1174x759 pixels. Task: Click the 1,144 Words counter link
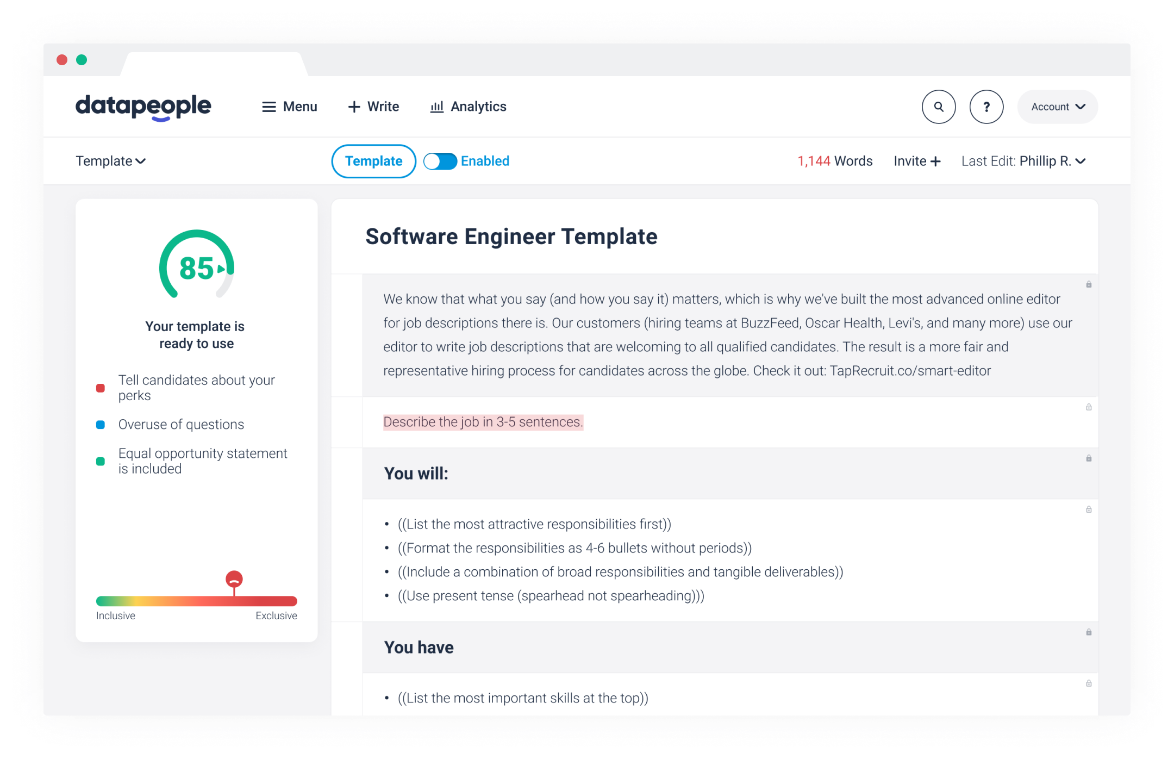tap(835, 161)
